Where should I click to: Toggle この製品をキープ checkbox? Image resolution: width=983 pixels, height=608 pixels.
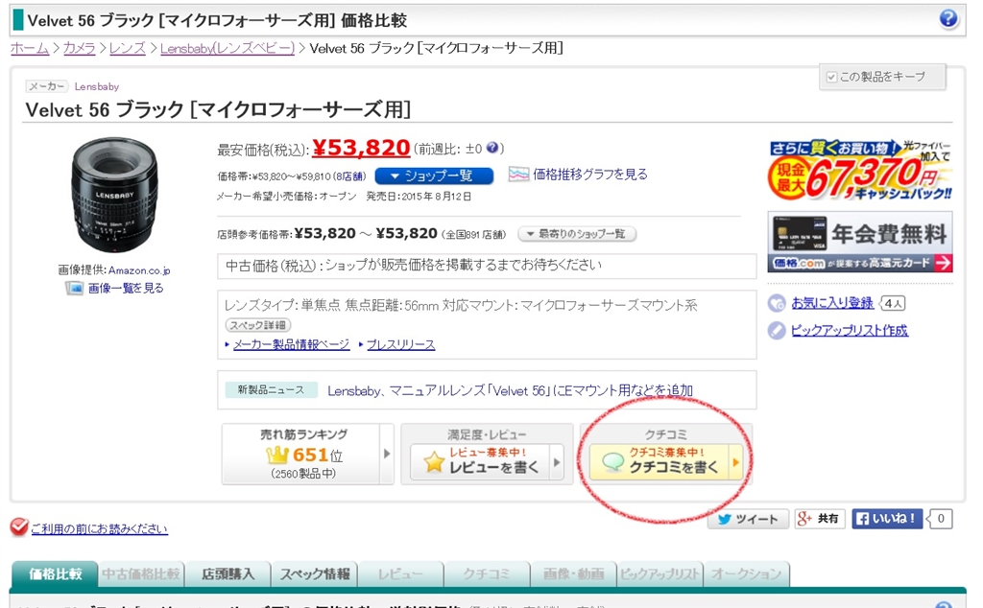(x=832, y=77)
